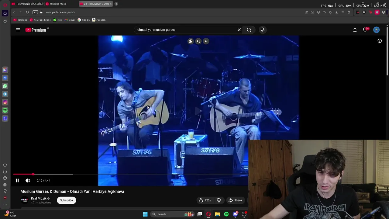Viewport: 389px width, 219px height.
Task: Open Google bookmark
Action: pos(84,20)
